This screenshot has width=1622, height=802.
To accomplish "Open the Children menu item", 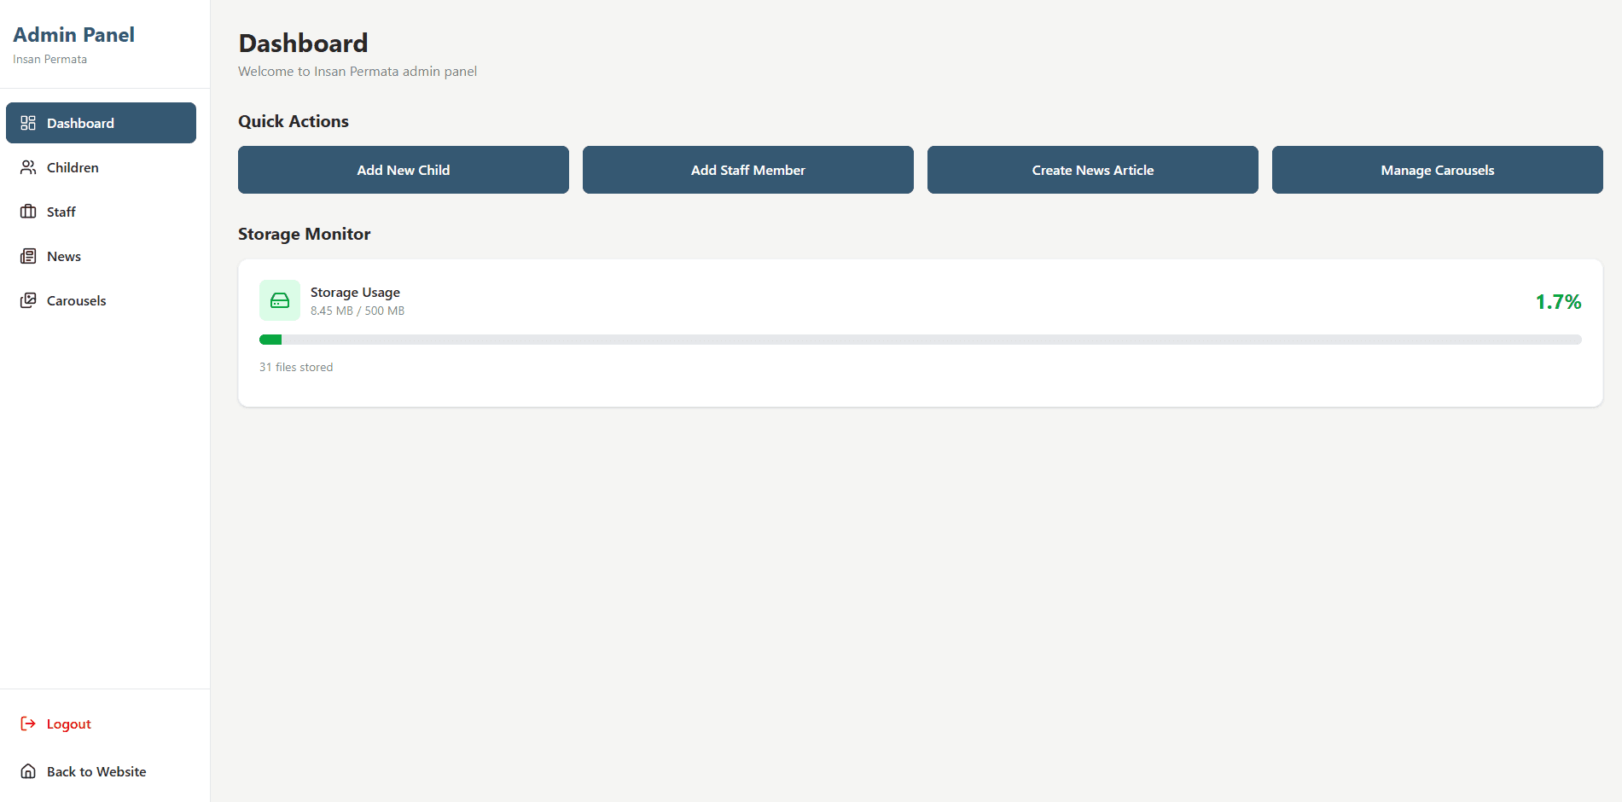I will coord(73,167).
